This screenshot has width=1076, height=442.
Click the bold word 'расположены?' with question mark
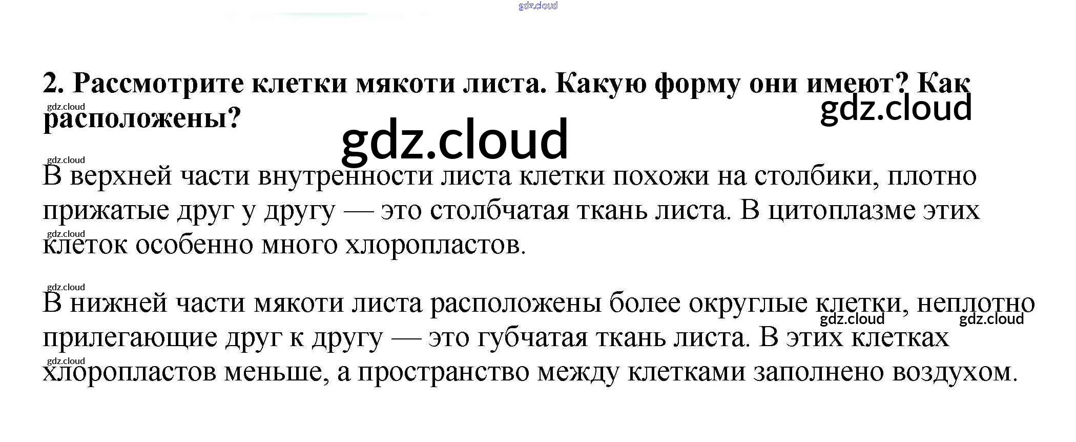coord(142,119)
